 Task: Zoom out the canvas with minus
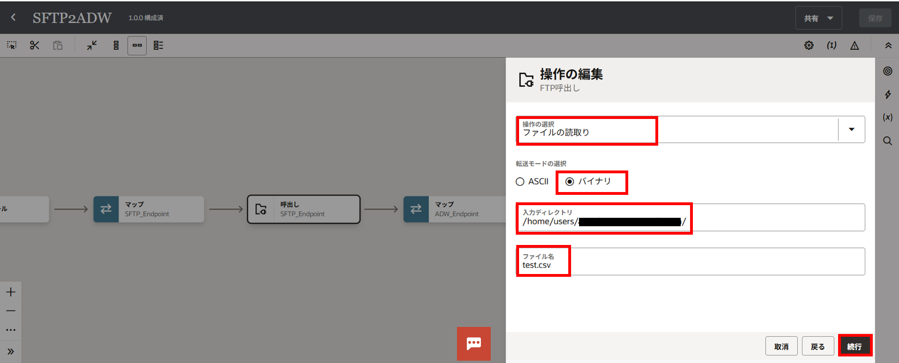pos(11,311)
